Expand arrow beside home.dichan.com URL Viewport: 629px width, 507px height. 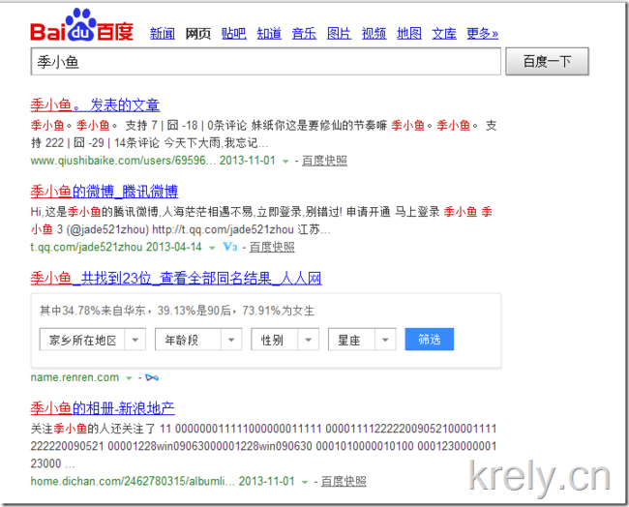tap(305, 482)
